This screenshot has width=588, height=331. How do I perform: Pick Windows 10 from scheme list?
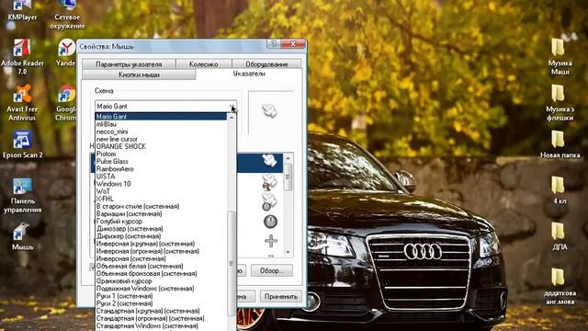tap(161, 184)
